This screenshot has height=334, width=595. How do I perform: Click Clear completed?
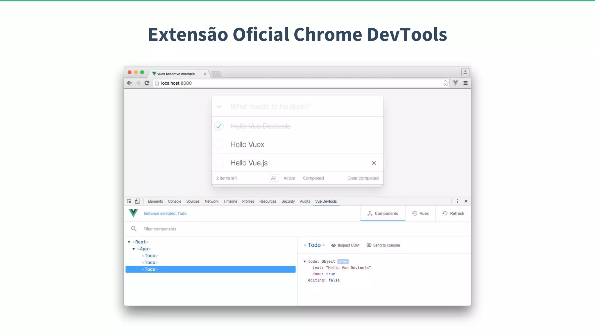tap(363, 178)
